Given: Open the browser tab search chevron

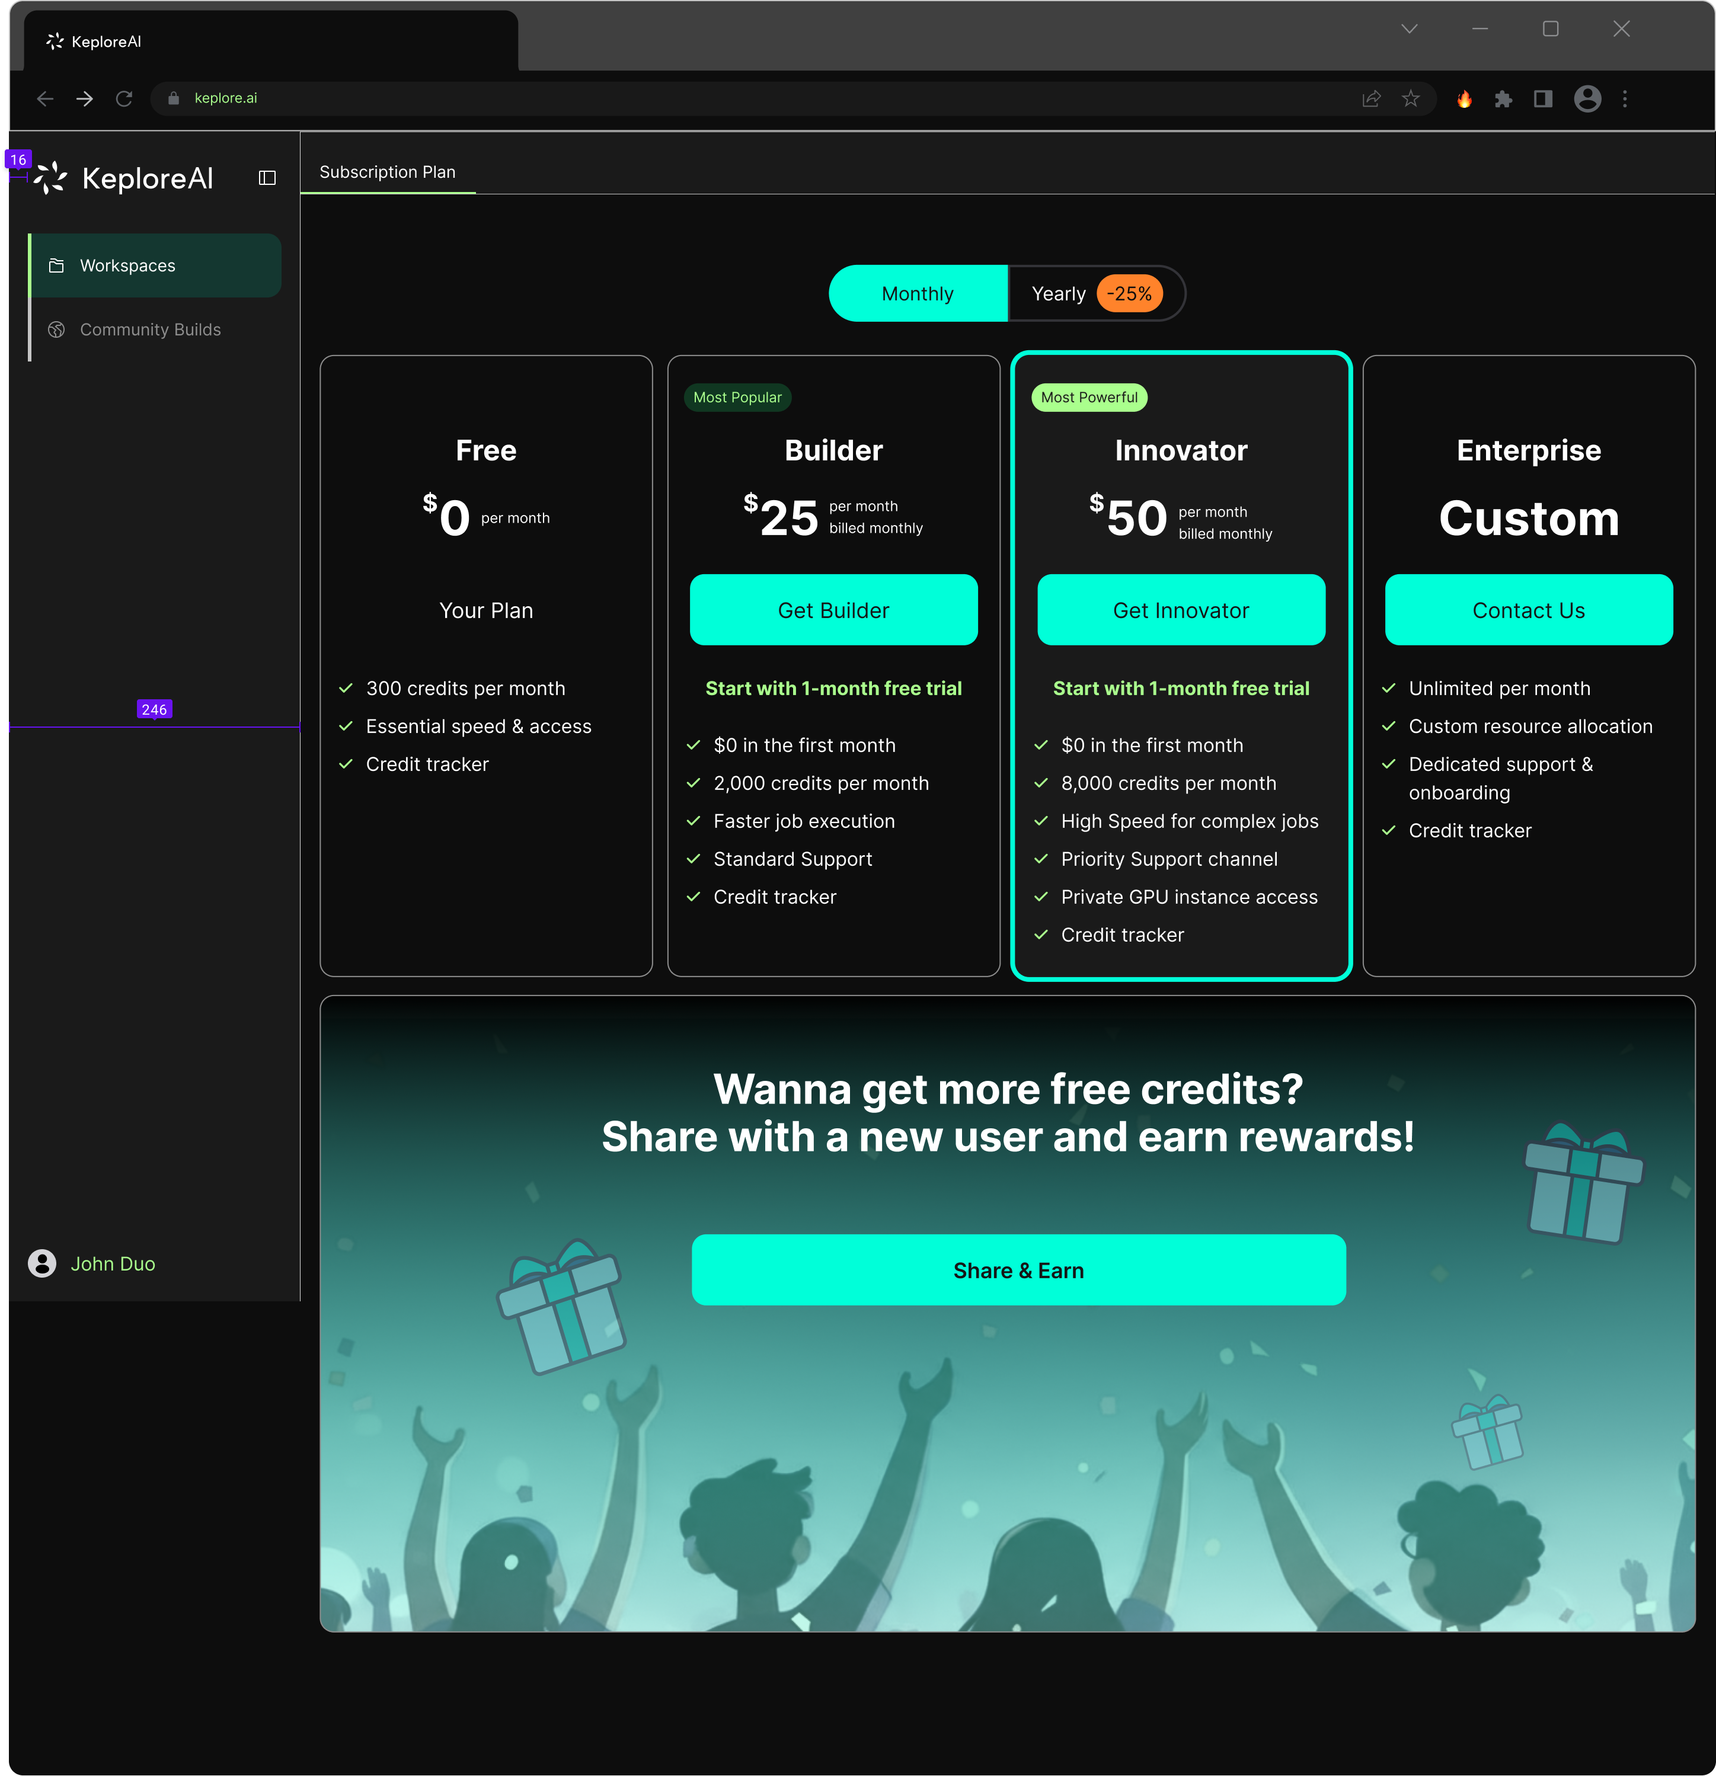Looking at the screenshot, I should (x=1411, y=28).
